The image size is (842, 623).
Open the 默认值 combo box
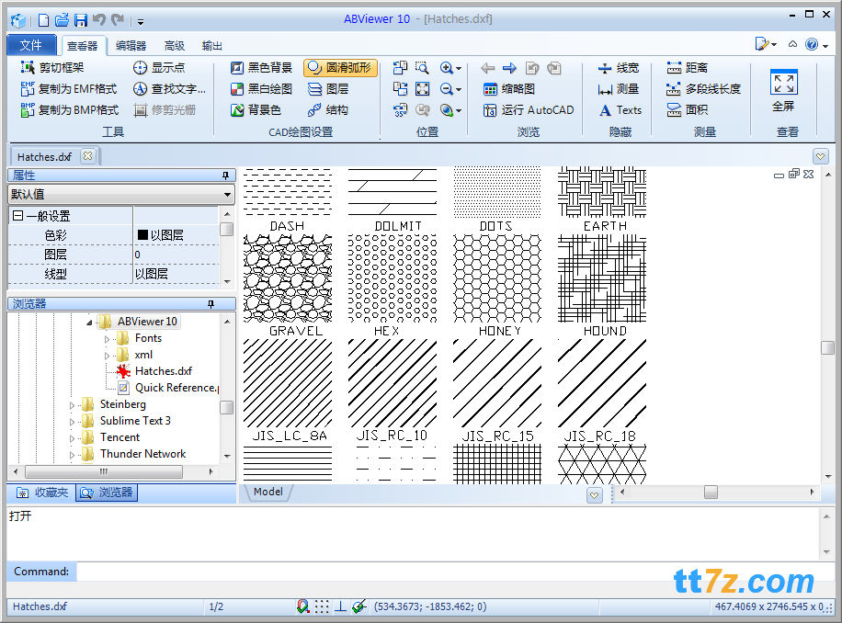(121, 194)
